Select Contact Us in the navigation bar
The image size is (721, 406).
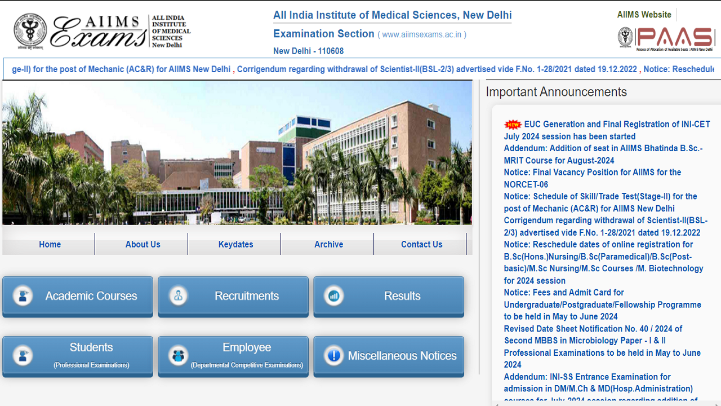[x=421, y=244]
